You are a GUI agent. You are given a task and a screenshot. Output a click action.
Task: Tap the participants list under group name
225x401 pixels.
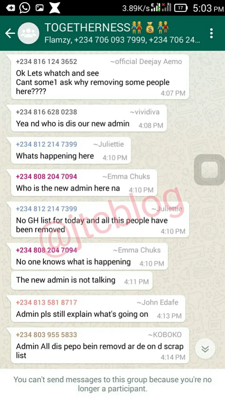tap(122, 40)
